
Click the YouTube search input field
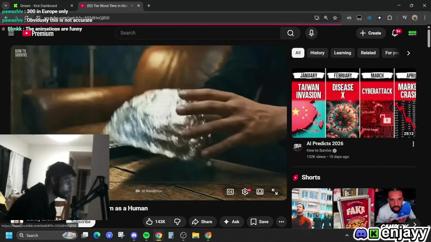(198, 33)
